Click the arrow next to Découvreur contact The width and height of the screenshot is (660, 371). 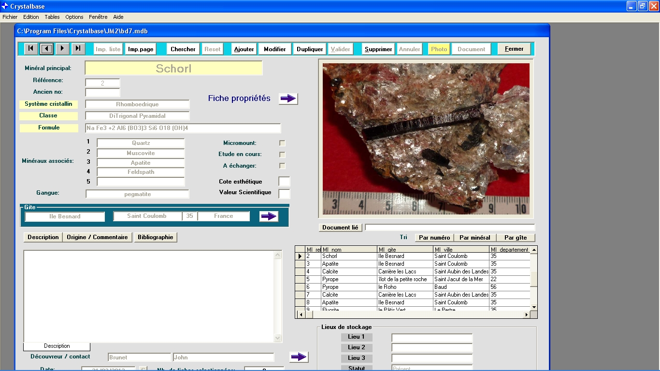299,357
